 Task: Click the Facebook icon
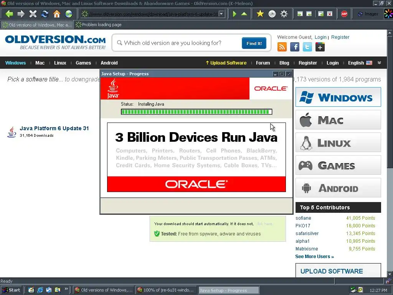(295, 47)
